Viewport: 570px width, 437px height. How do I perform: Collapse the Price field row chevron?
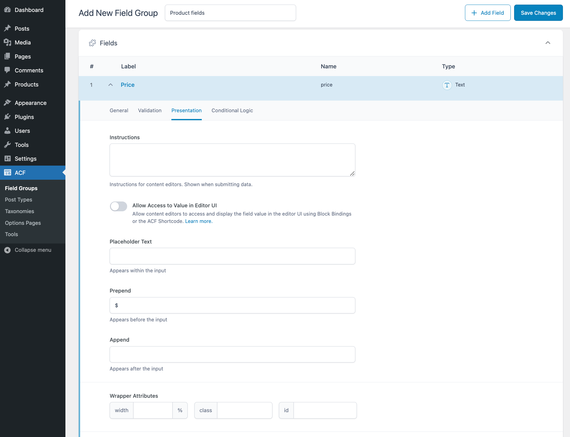(111, 85)
